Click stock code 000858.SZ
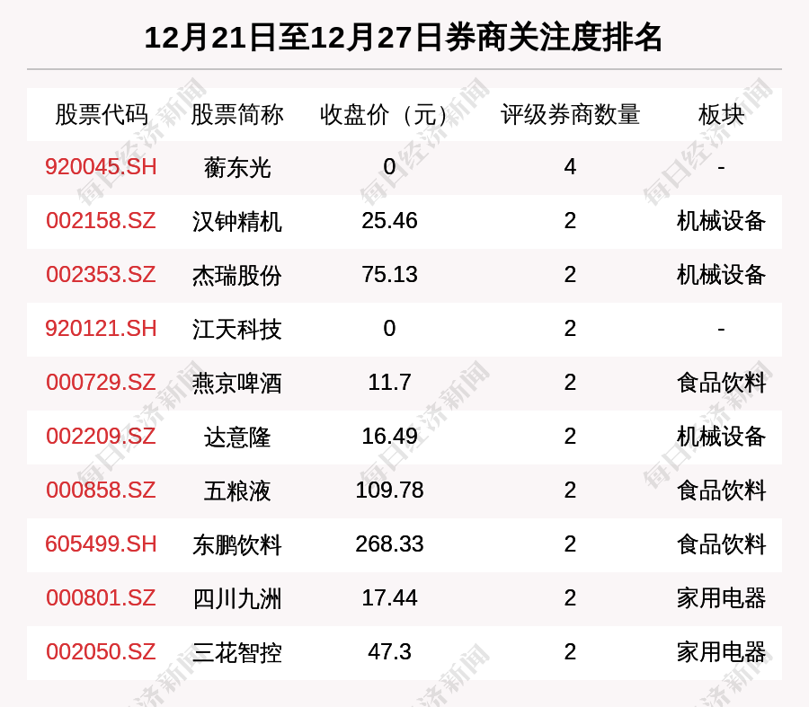This screenshot has width=809, height=707. pyautogui.click(x=101, y=490)
